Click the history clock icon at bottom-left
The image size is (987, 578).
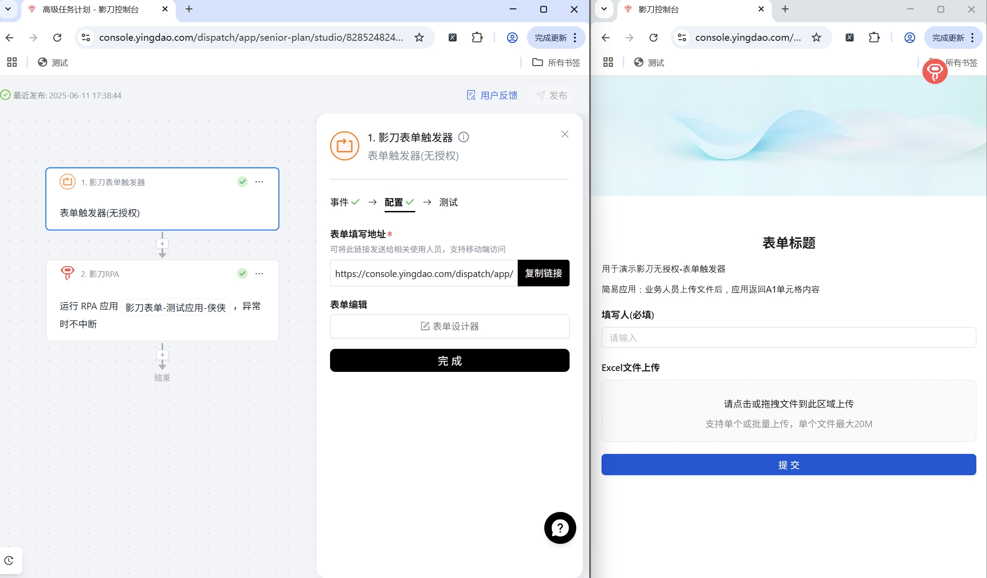(9, 560)
